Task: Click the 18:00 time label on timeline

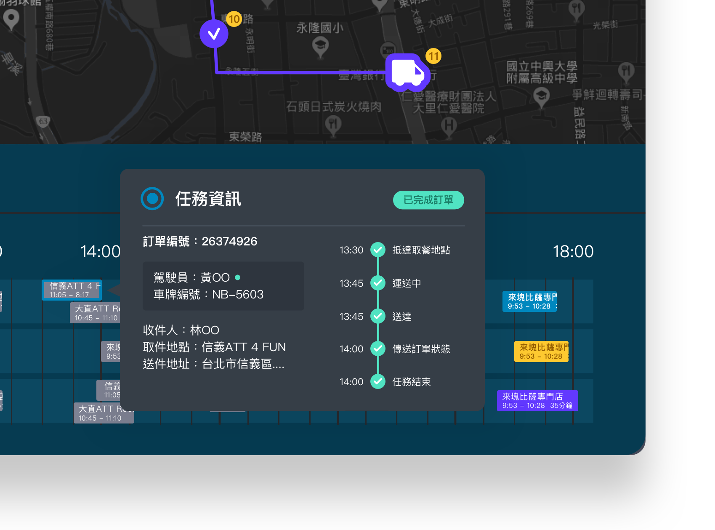Action: point(573,252)
